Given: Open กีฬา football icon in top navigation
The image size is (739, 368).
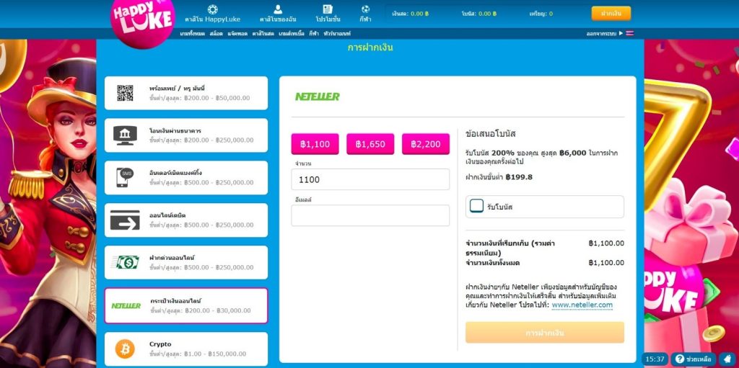Looking at the screenshot, I should (364, 9).
